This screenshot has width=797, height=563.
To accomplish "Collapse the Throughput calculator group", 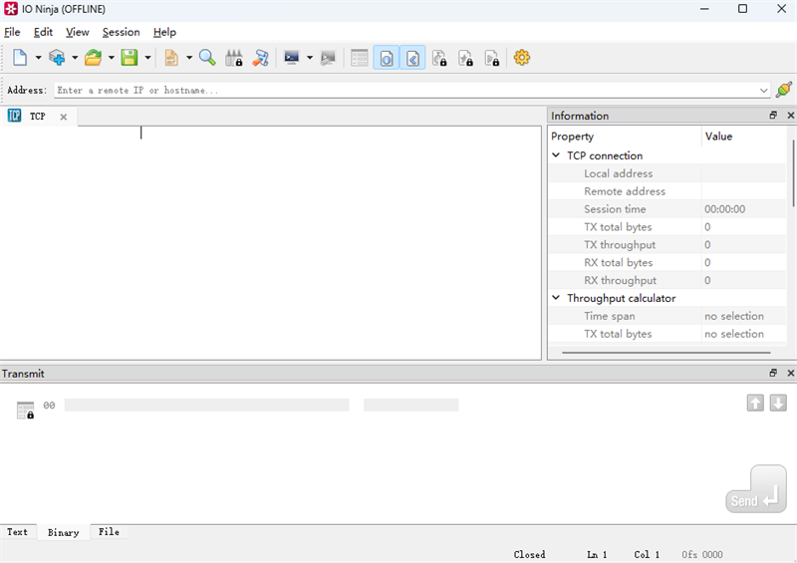I will 556,298.
